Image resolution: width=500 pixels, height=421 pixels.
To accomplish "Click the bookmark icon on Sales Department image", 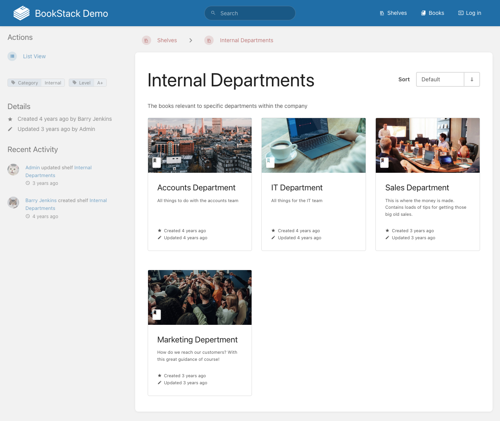I will coord(384,162).
